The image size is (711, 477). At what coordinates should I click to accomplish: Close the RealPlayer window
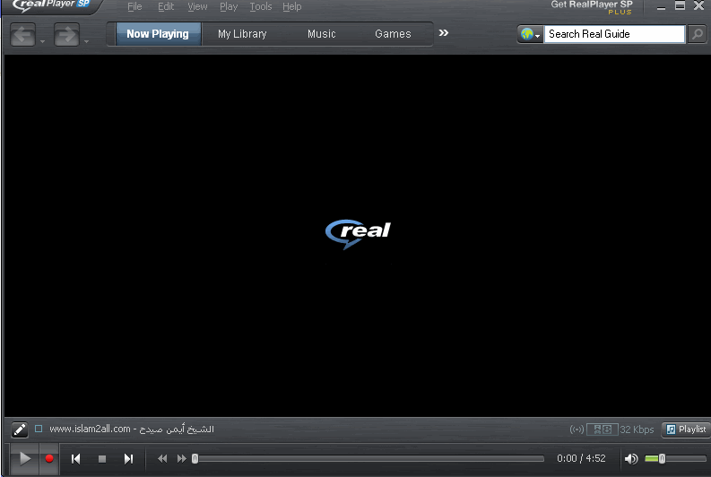pos(698,6)
